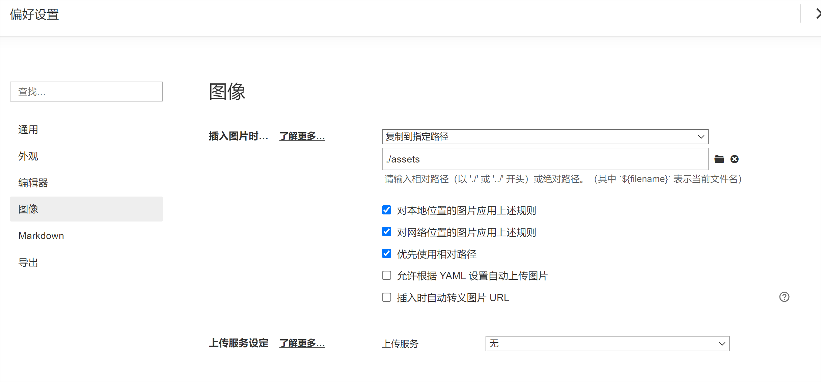Screen dimensions: 821x382
Task: Click the ./assets path input field
Action: [x=545, y=159]
